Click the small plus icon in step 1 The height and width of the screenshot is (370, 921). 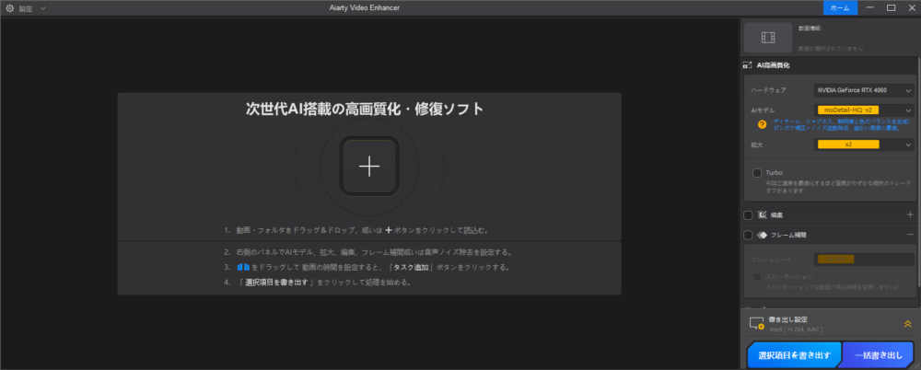(389, 230)
